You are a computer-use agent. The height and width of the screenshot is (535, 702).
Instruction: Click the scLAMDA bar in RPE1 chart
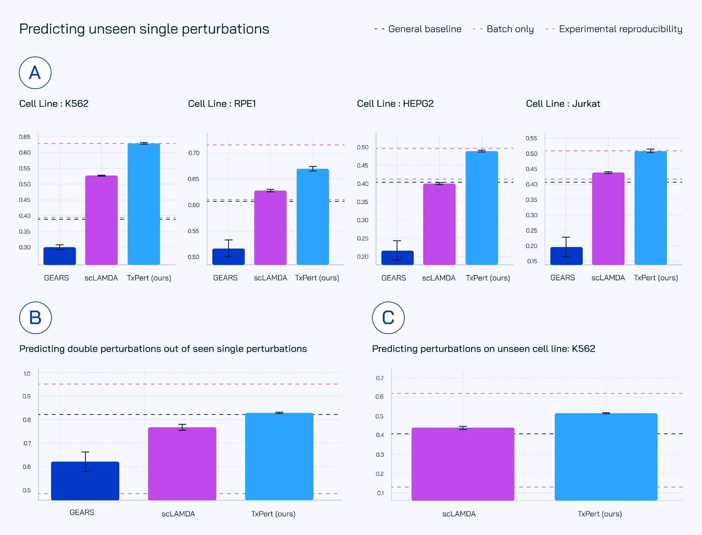tap(270, 227)
